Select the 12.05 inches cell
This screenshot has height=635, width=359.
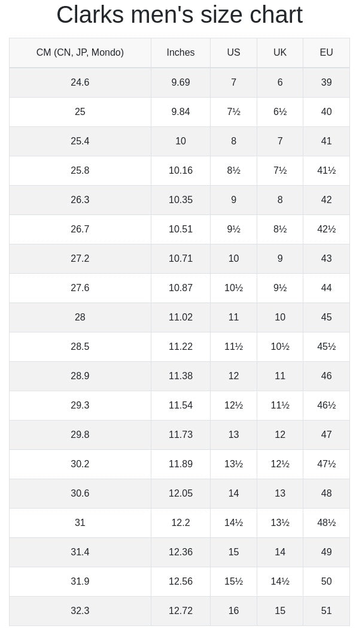click(181, 494)
